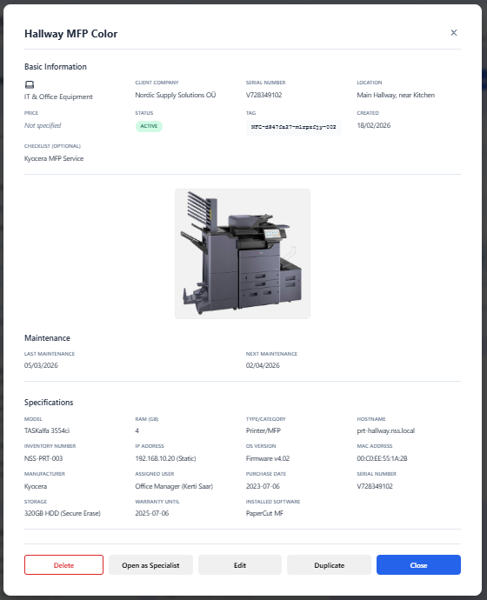The width and height of the screenshot is (487, 600).
Task: Click the ACTIVE status badge
Action: click(x=149, y=126)
